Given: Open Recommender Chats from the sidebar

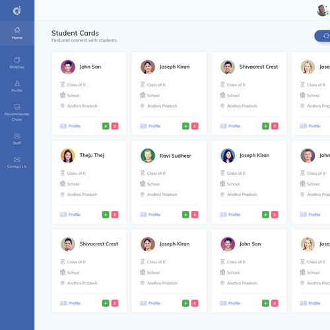Looking at the screenshot, I should [17, 113].
